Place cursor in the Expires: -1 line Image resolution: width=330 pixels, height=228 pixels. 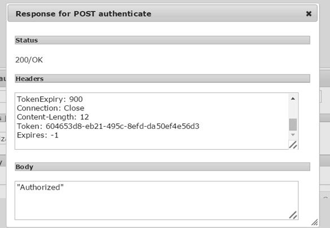coord(38,135)
